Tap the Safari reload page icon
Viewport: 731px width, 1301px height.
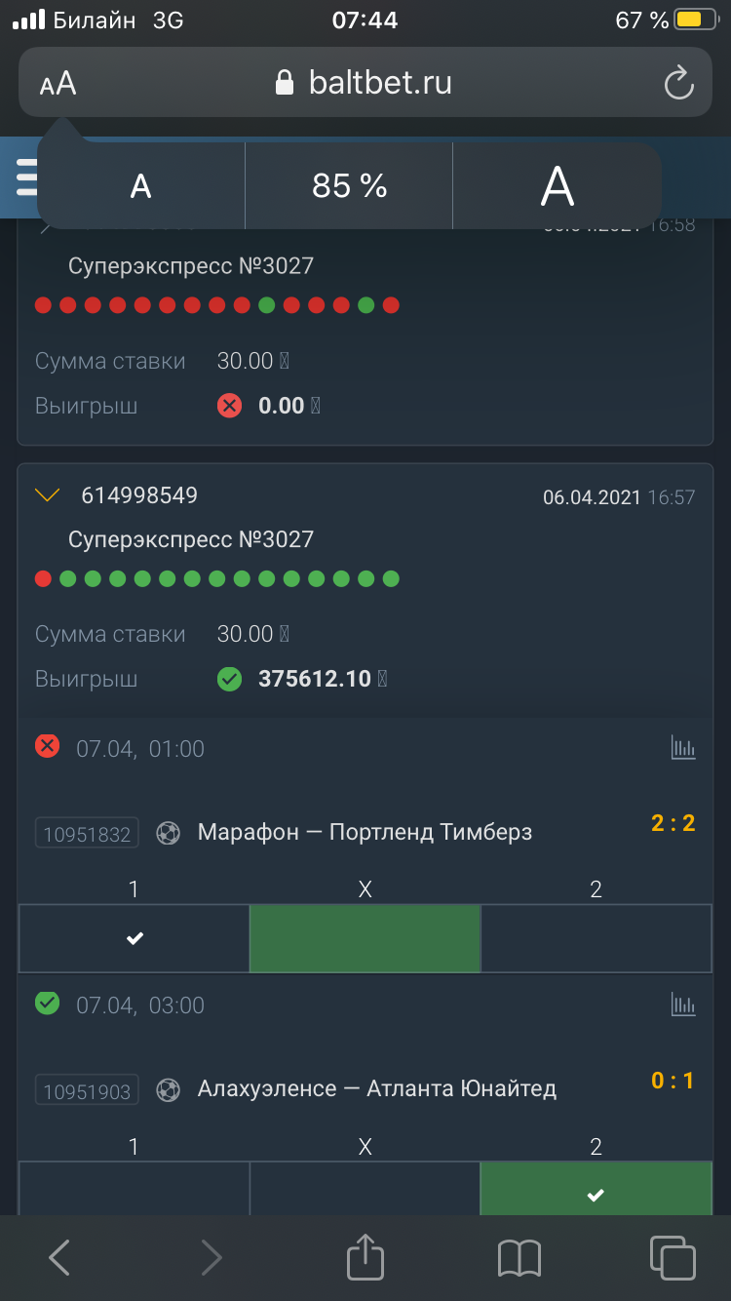point(678,83)
